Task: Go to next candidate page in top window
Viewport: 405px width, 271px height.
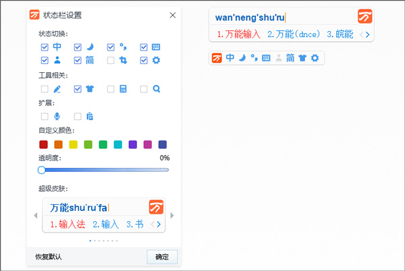Action: coord(368,34)
